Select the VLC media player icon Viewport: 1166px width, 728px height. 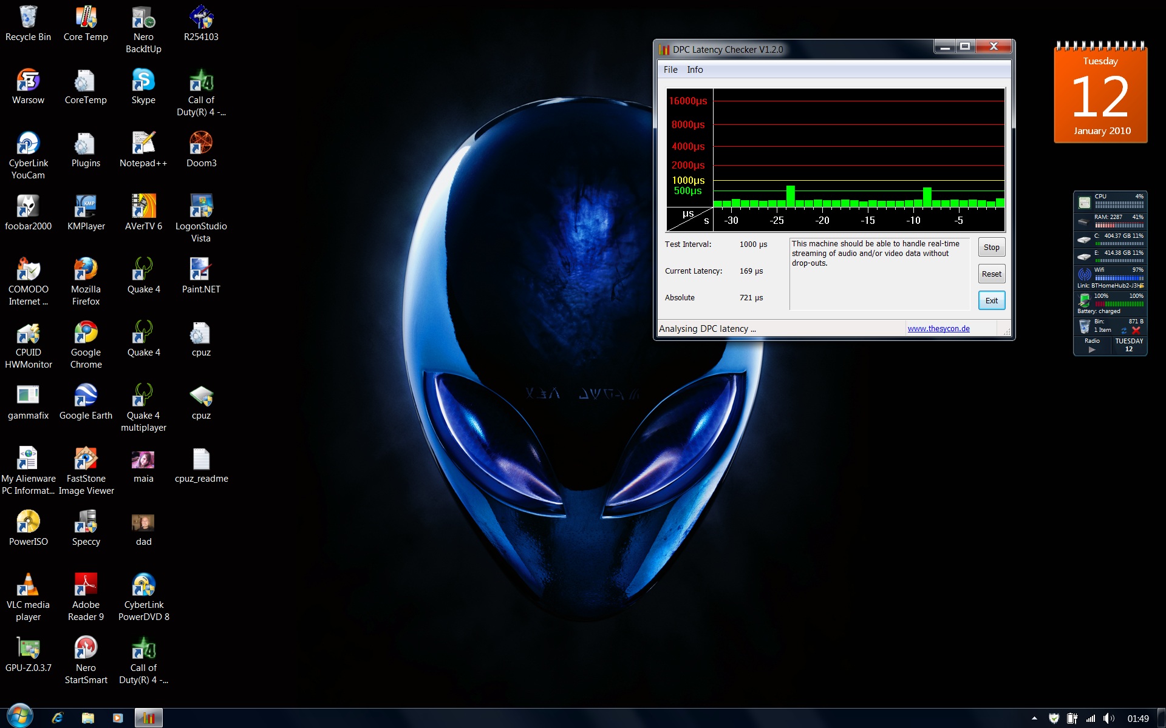[28, 598]
